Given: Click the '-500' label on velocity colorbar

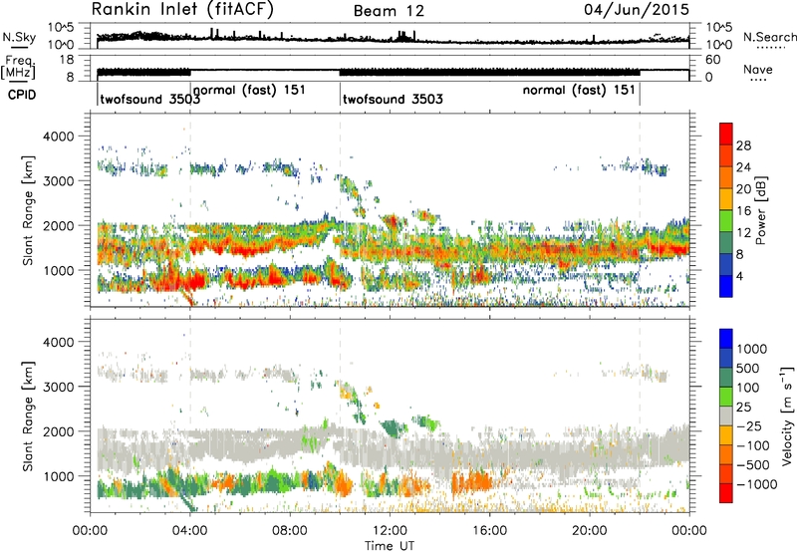Looking at the screenshot, I should [x=753, y=464].
